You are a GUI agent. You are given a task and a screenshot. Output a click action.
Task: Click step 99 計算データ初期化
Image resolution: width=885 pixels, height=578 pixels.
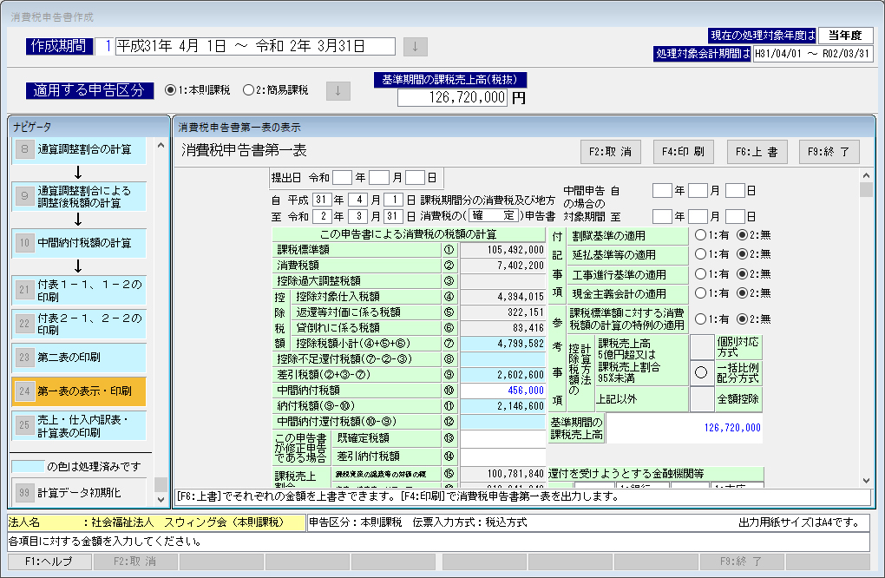click(79, 493)
